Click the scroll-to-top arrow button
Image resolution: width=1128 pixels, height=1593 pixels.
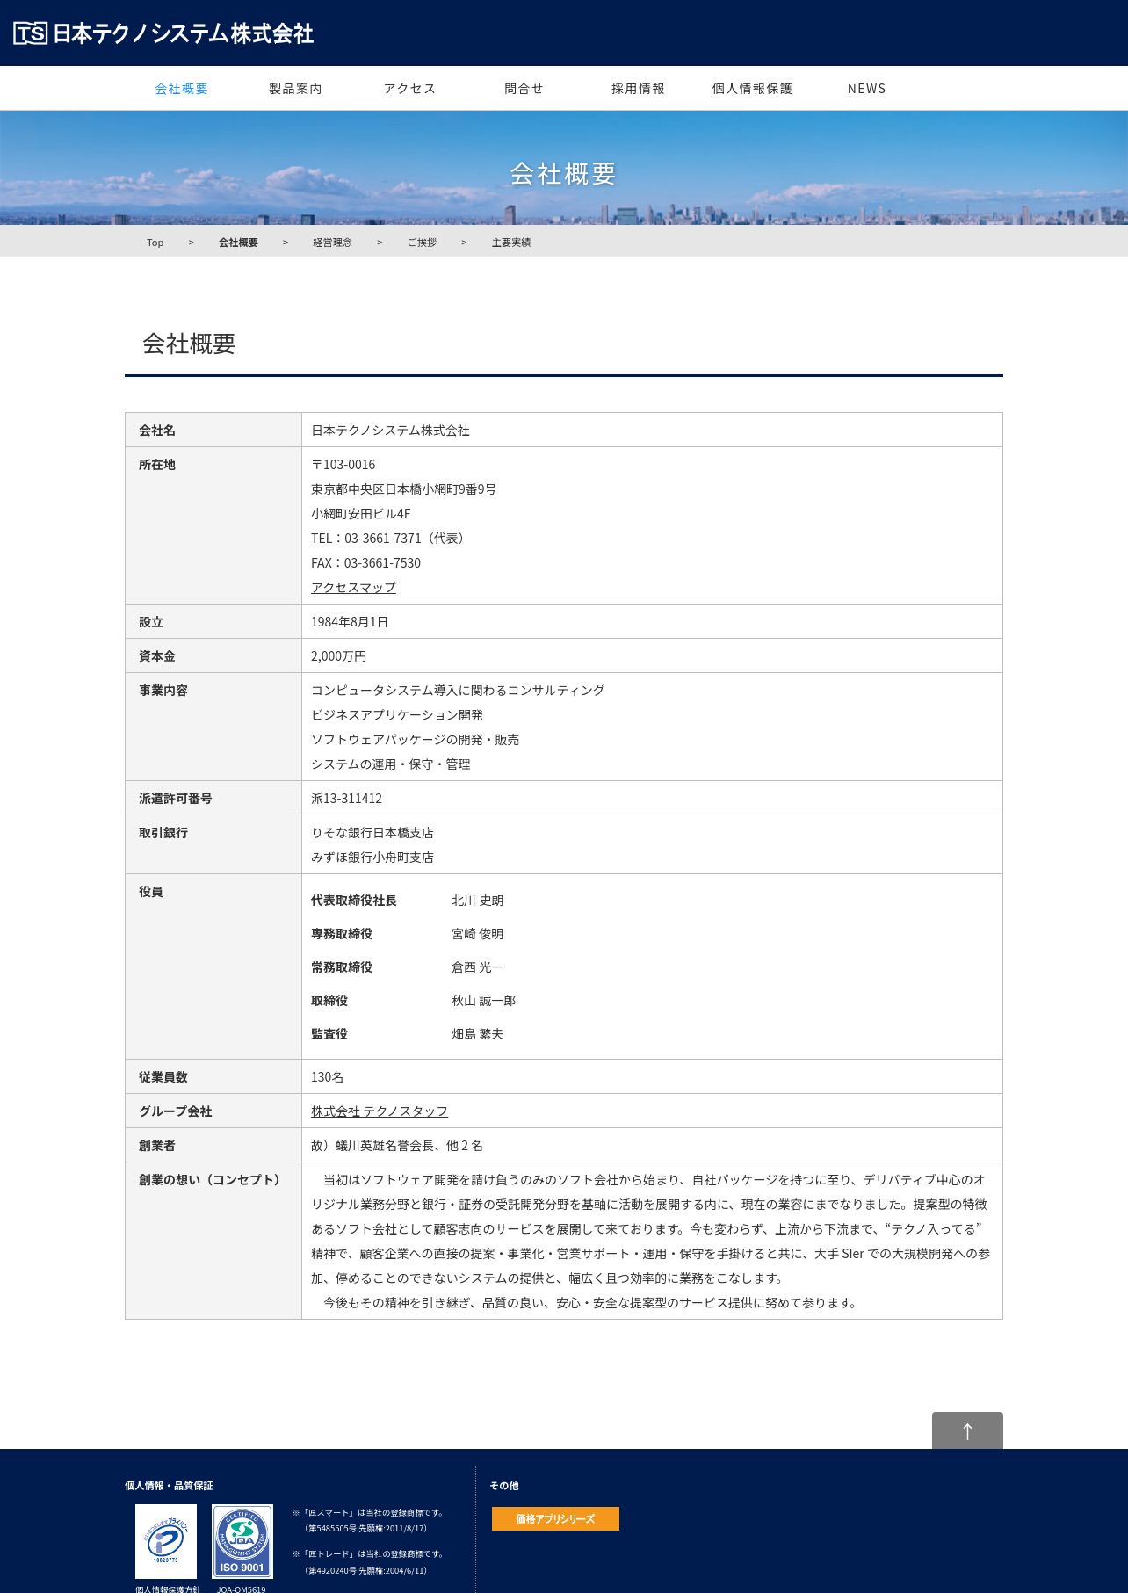[967, 1430]
